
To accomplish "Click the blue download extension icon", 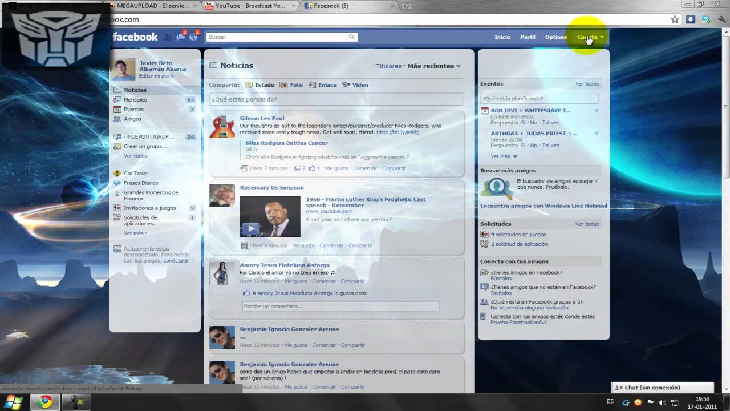I will tap(691, 19).
